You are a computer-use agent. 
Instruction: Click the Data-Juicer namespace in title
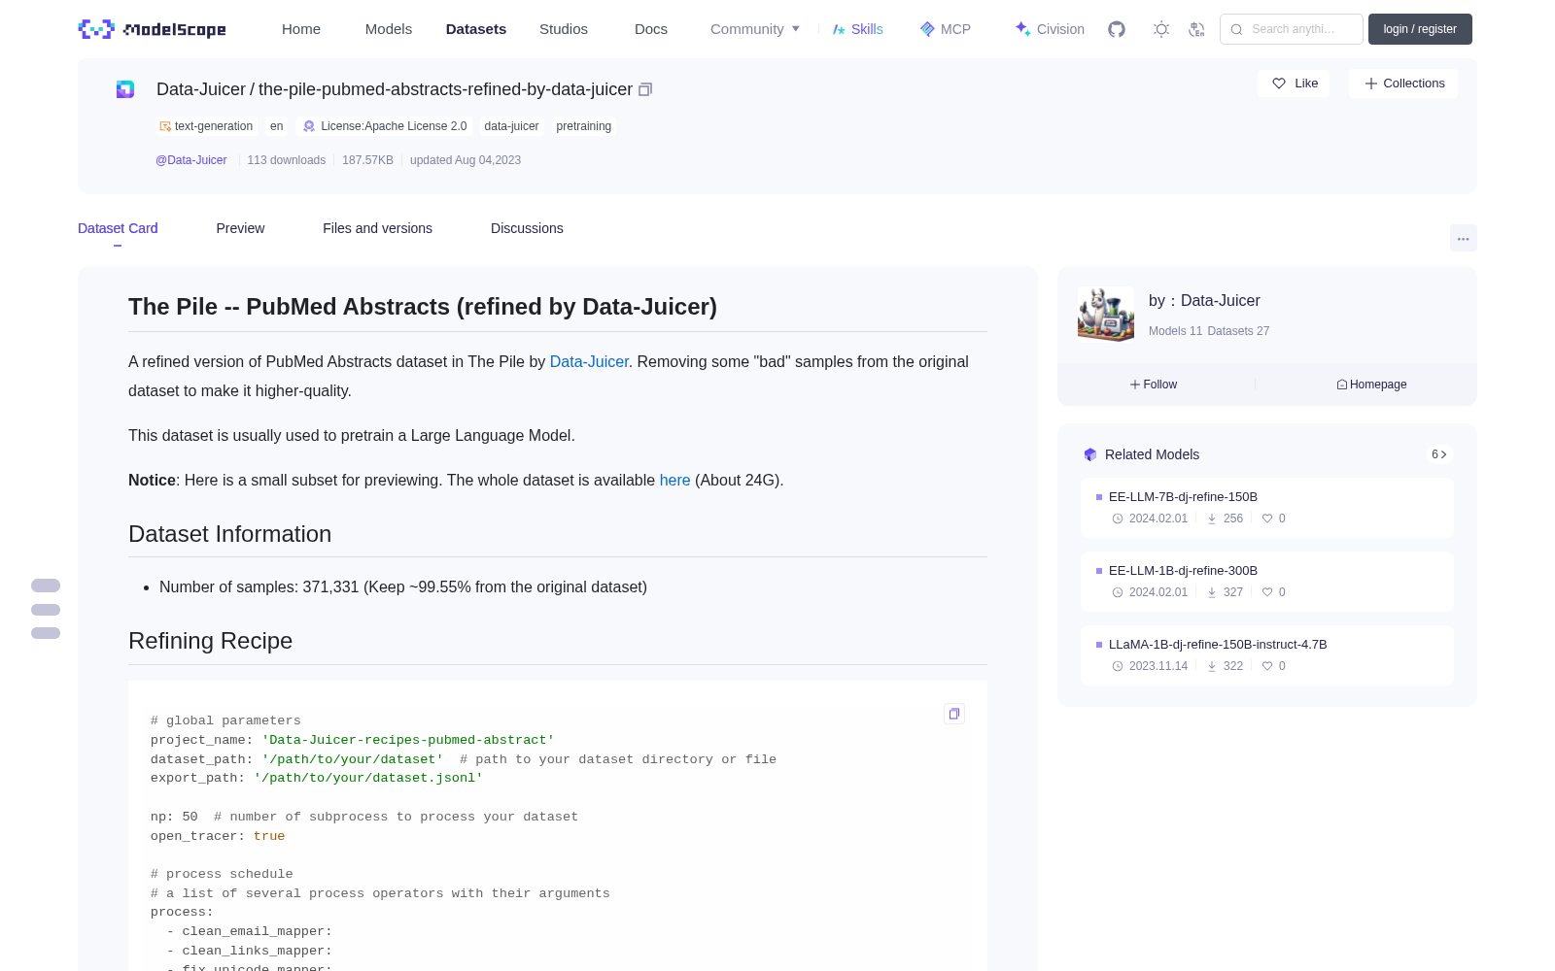[201, 89]
